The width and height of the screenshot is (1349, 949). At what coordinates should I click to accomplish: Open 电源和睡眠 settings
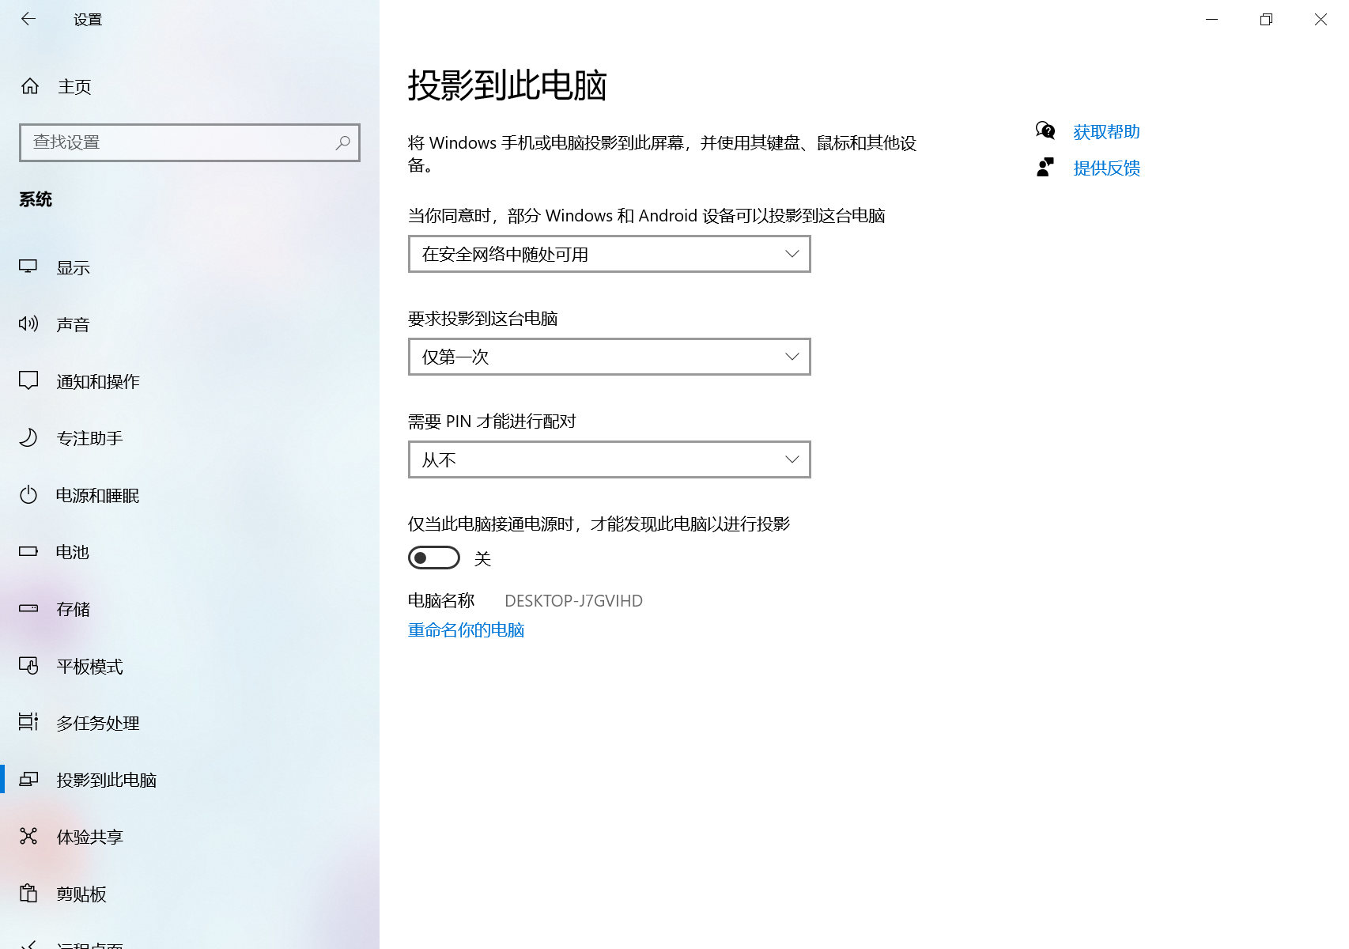98,495
